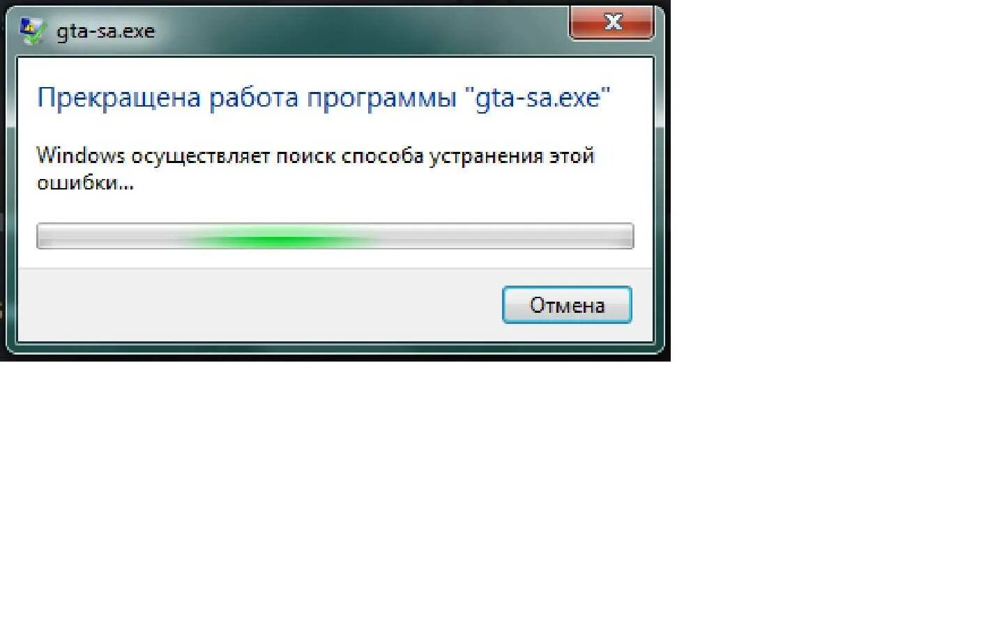The image size is (1004, 627).
Task: Click the empty right end of progress bar
Action: (x=509, y=236)
